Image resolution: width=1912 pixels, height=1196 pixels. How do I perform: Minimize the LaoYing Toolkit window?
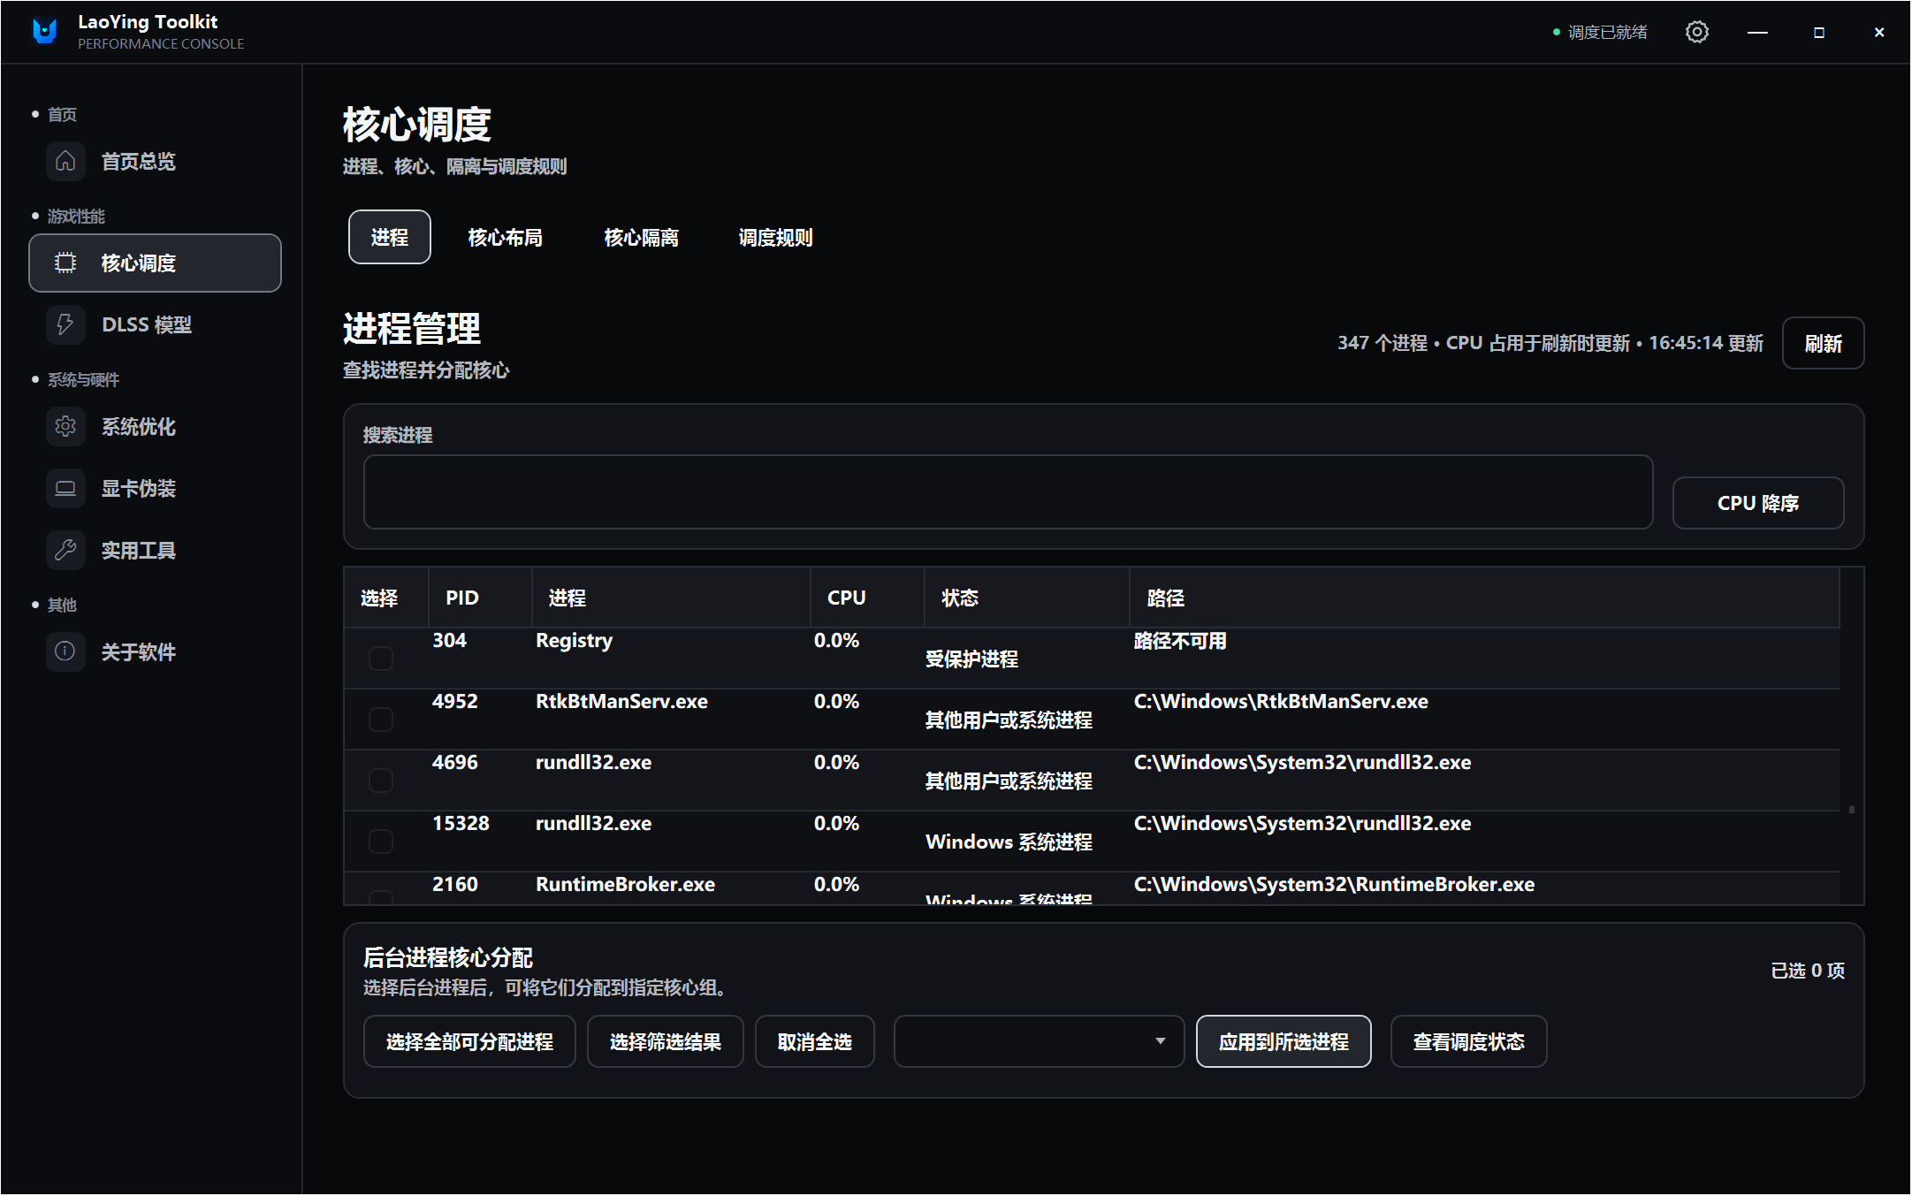(1757, 32)
